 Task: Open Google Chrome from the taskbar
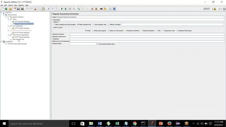(x=135, y=123)
